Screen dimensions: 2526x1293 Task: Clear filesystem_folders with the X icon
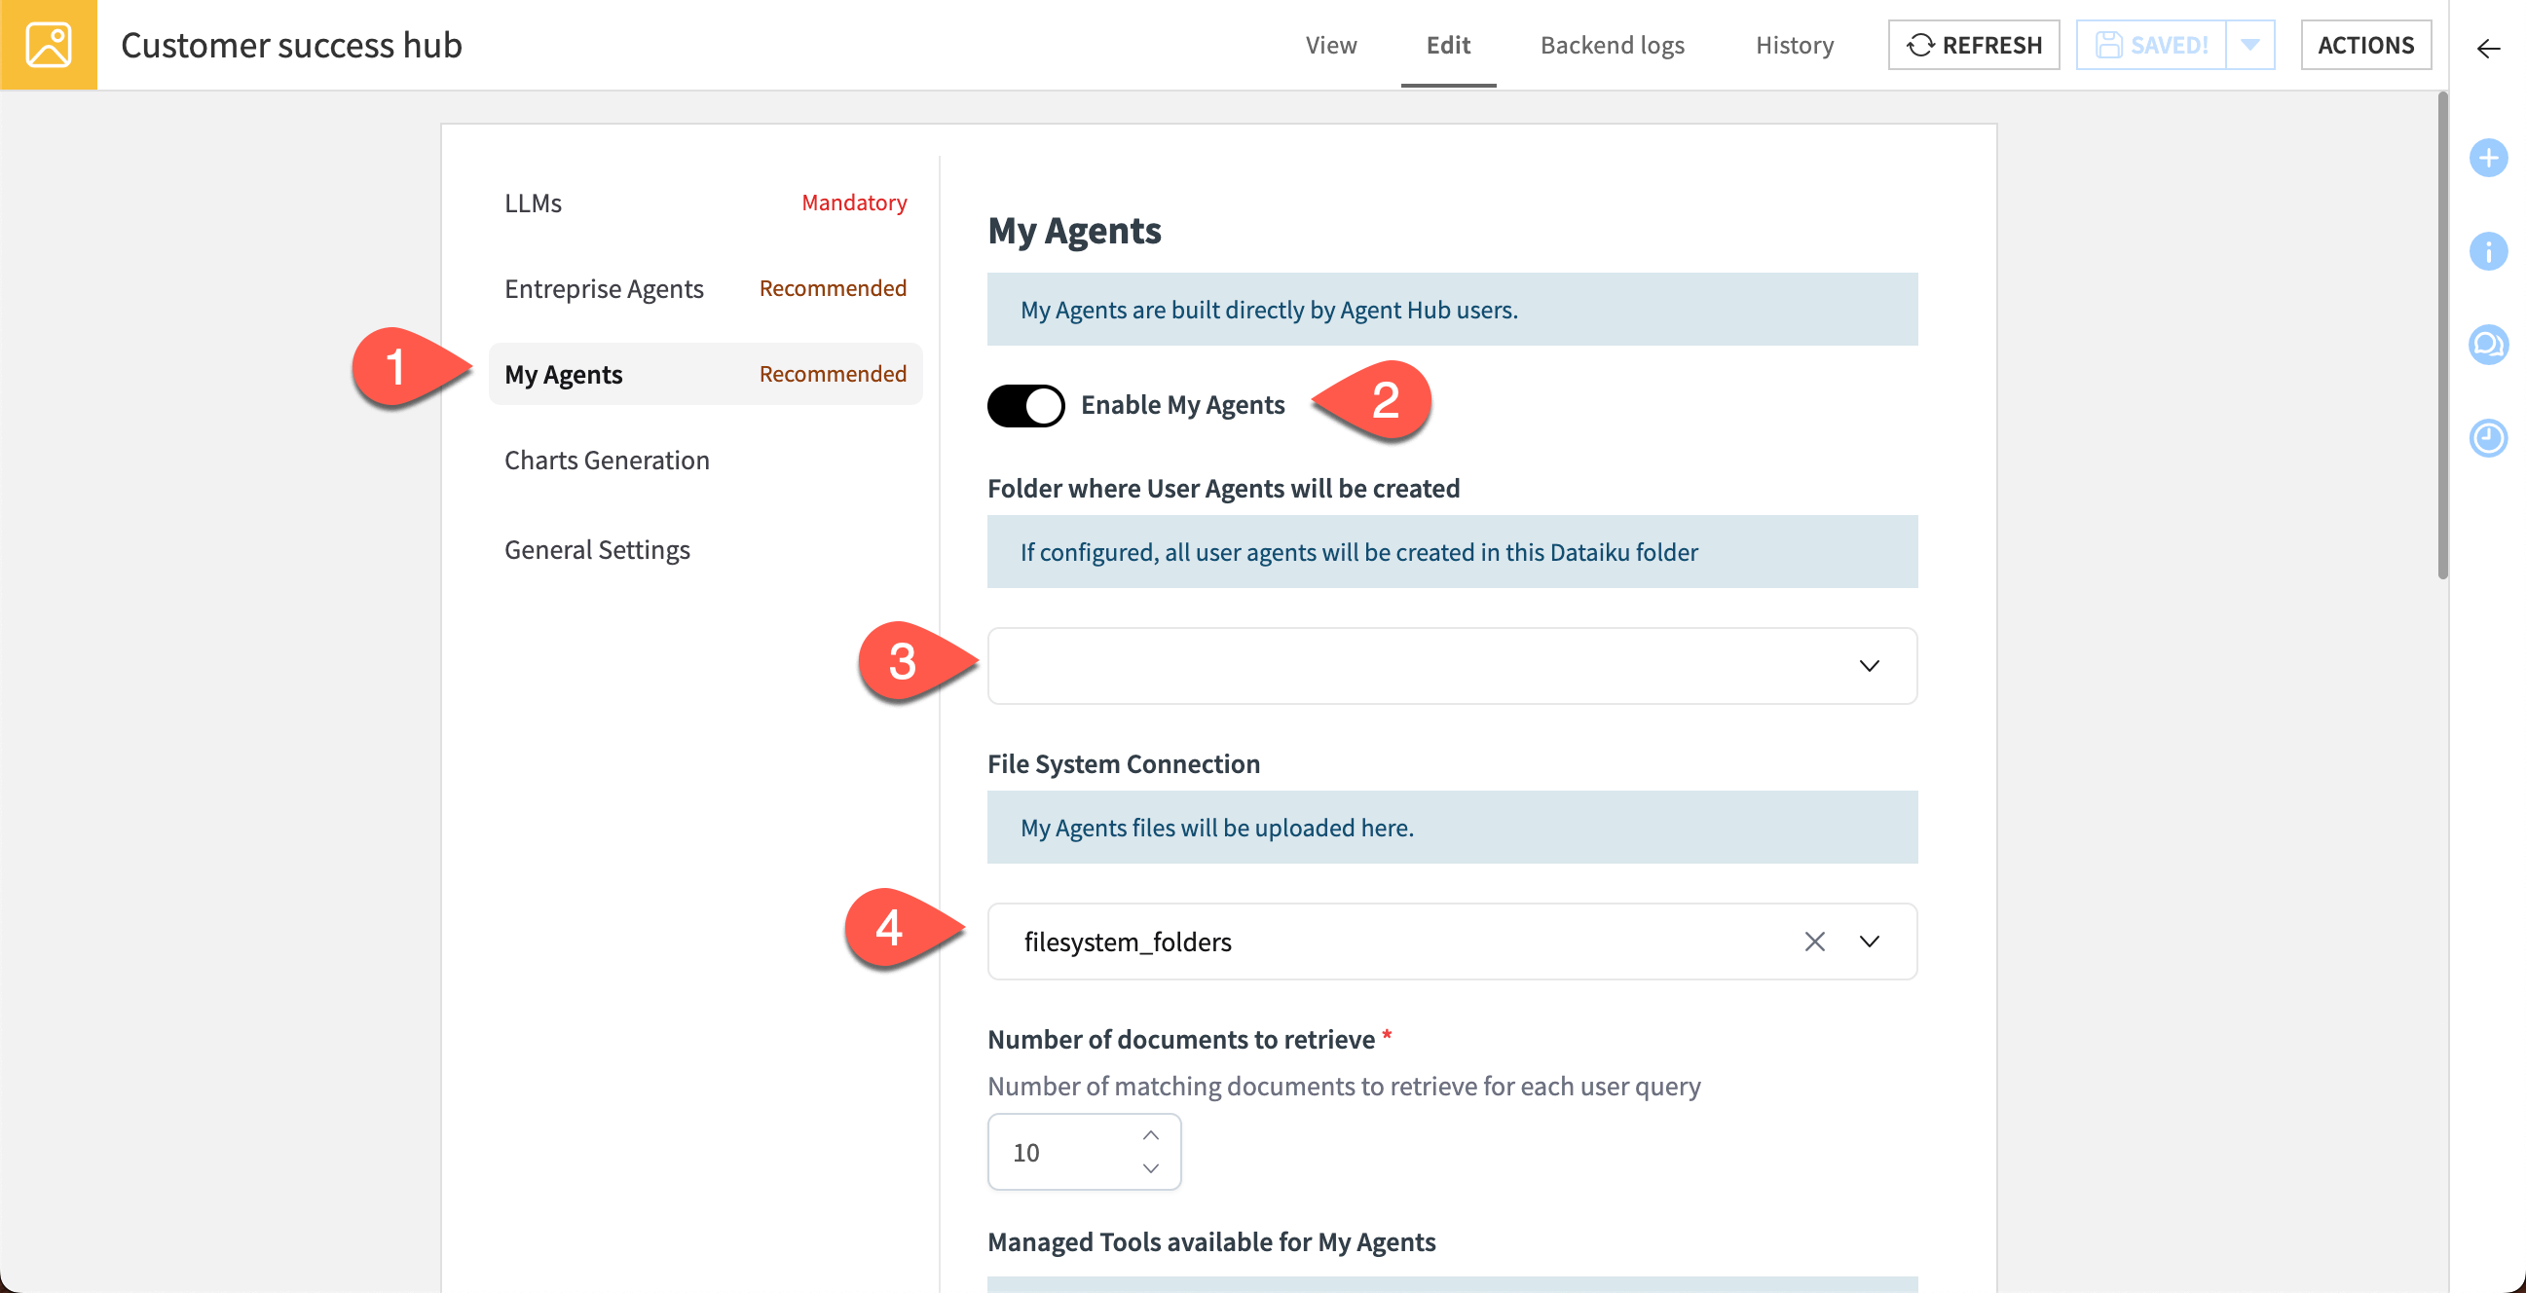(1814, 942)
